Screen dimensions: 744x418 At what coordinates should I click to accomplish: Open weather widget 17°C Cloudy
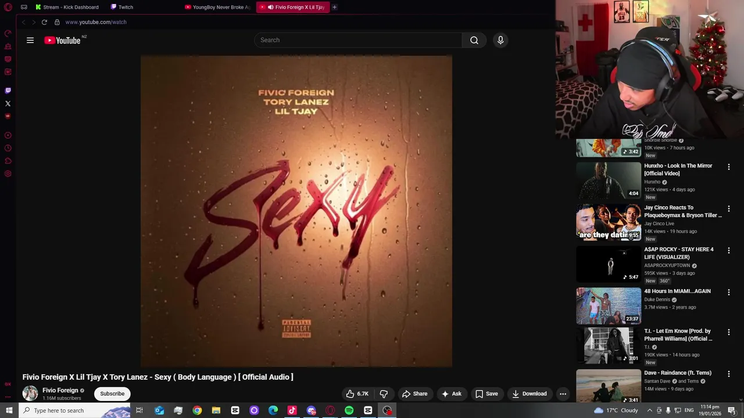(x=616, y=410)
